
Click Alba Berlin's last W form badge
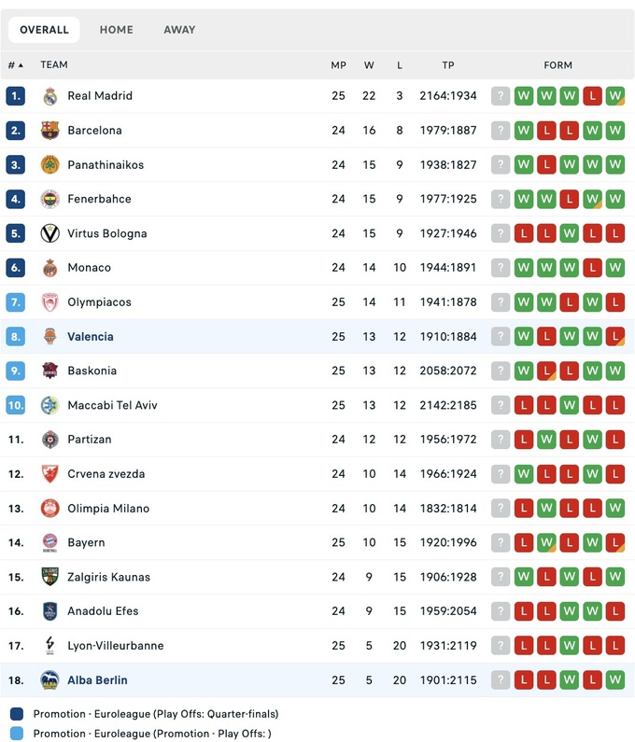pos(614,680)
